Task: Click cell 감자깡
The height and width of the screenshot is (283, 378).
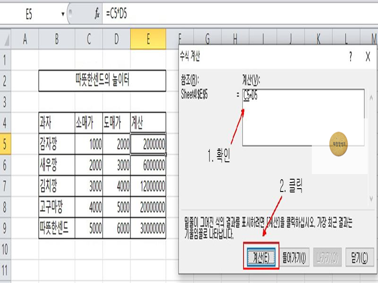Action: click(57, 144)
